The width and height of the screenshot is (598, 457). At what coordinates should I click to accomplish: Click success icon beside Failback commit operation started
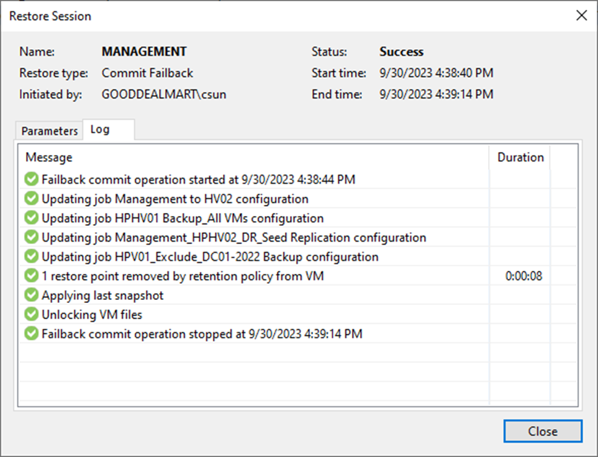[31, 179]
